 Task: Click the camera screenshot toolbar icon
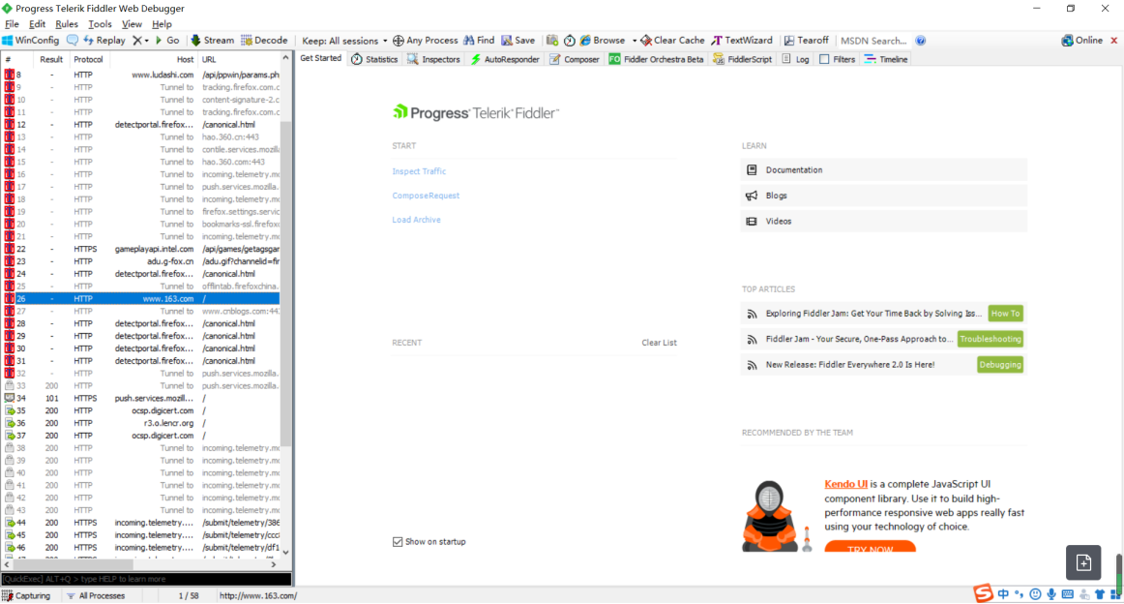(552, 41)
